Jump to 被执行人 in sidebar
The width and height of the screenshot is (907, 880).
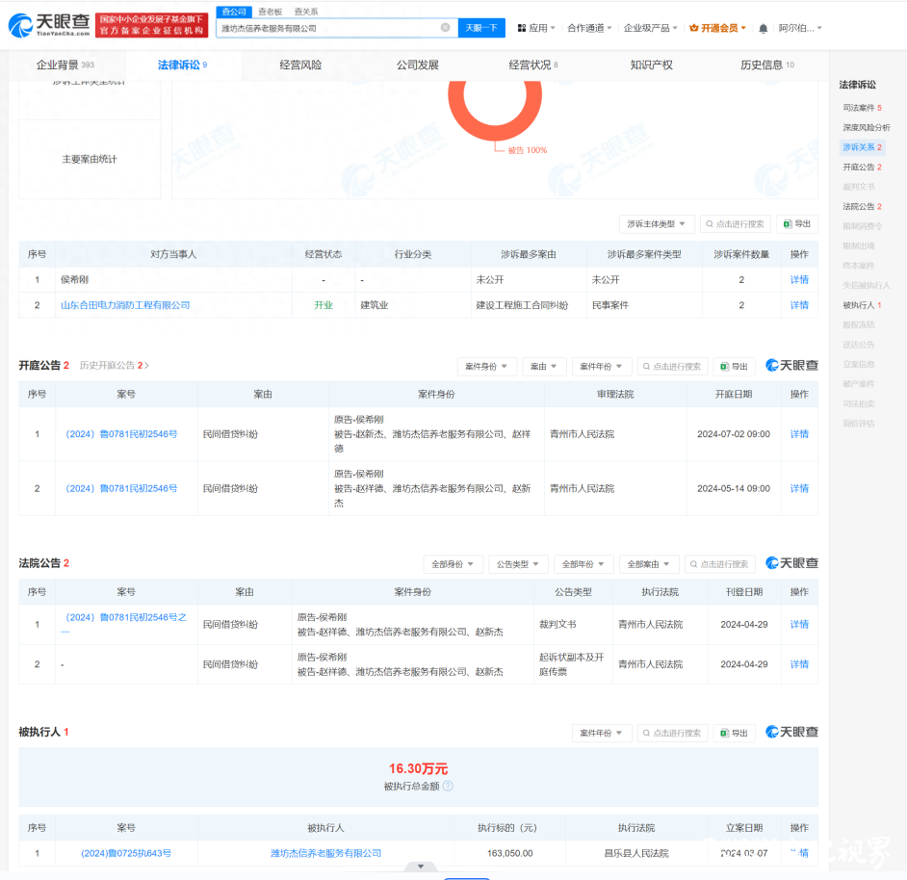click(x=862, y=305)
